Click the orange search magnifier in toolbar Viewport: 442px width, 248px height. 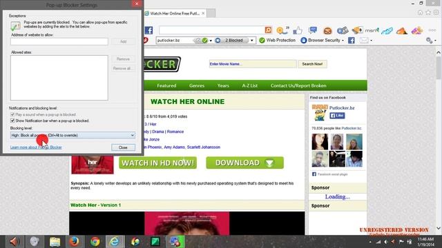click(268, 30)
